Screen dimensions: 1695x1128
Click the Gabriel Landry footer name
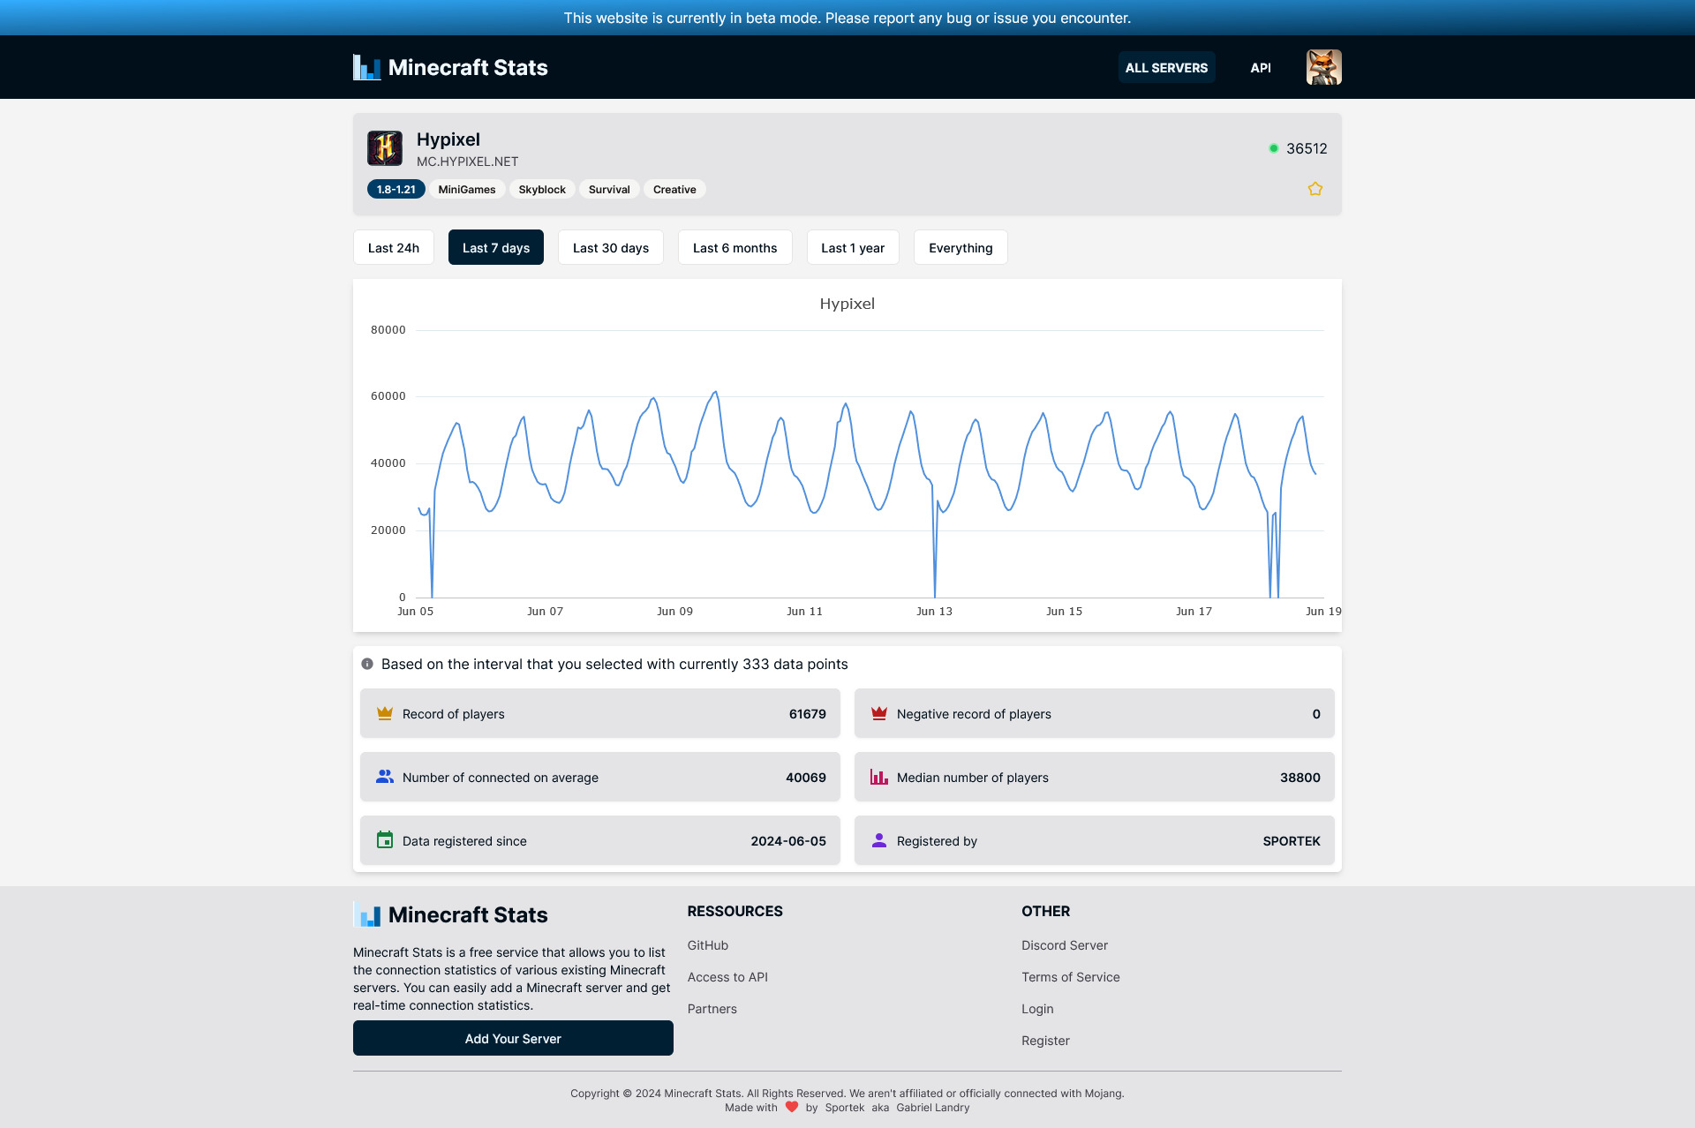click(x=933, y=1107)
